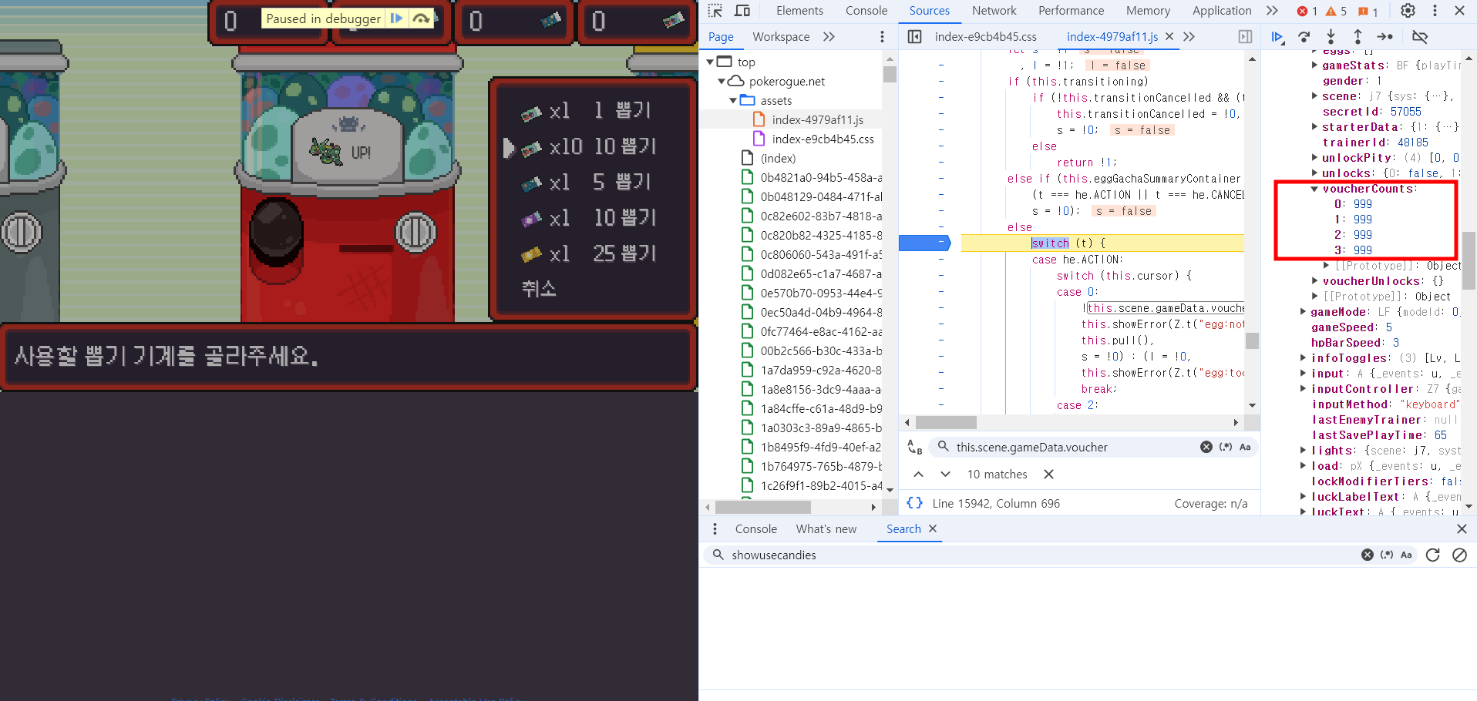Toggle regex in the drawer search
This screenshot has width=1477, height=701.
pos(1387,555)
